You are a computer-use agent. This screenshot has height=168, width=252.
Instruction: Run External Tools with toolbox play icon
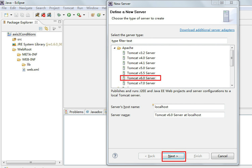click(79, 15)
